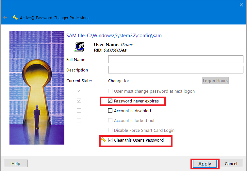This screenshot has height=171, width=247.
Task: Click current state checkbox for locked out
Action: [x=79, y=120]
